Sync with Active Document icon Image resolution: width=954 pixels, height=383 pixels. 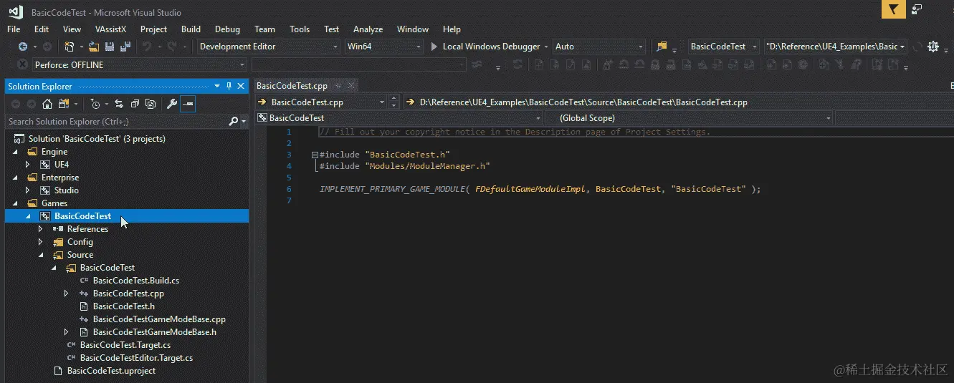[x=119, y=104]
